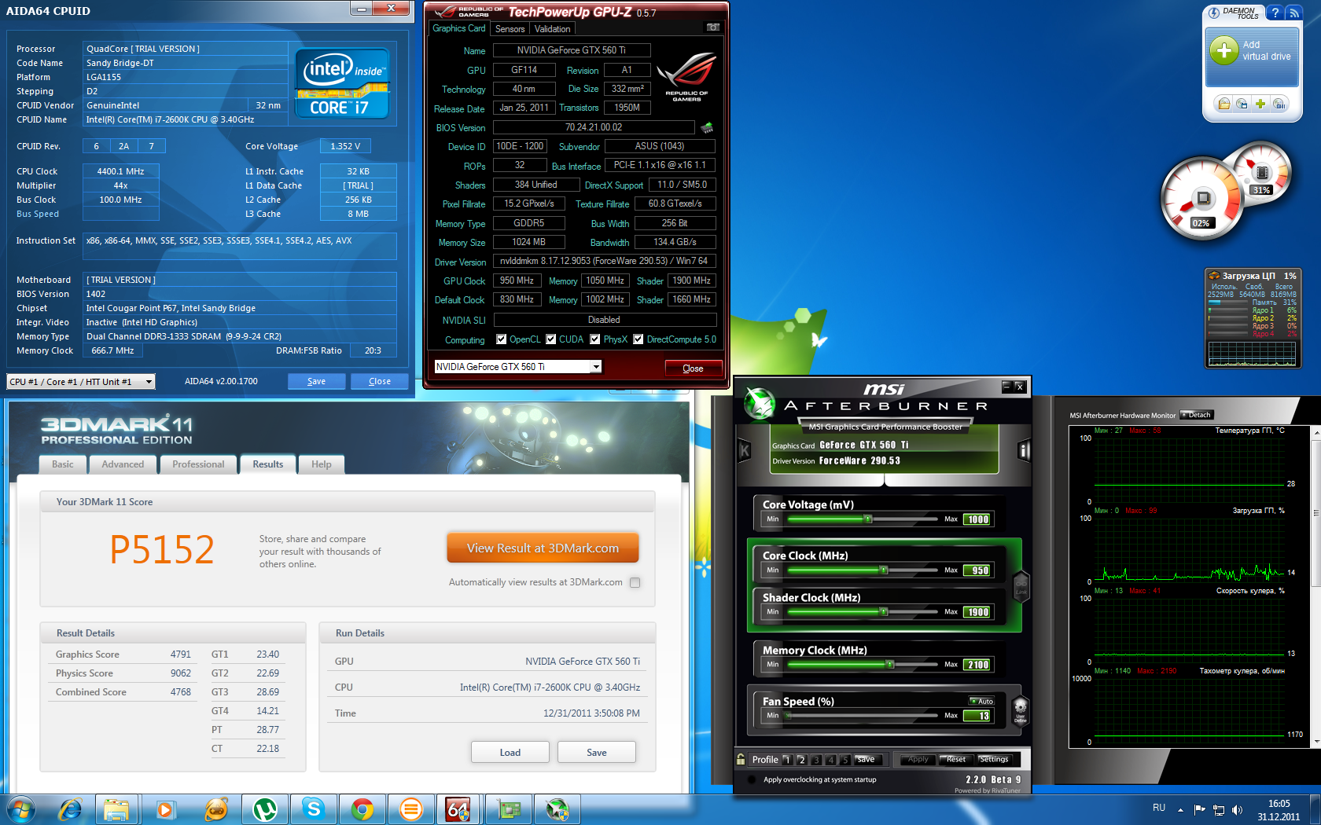The image size is (1321, 825).
Task: Show hidden tray icons arrow
Action: click(x=1180, y=810)
